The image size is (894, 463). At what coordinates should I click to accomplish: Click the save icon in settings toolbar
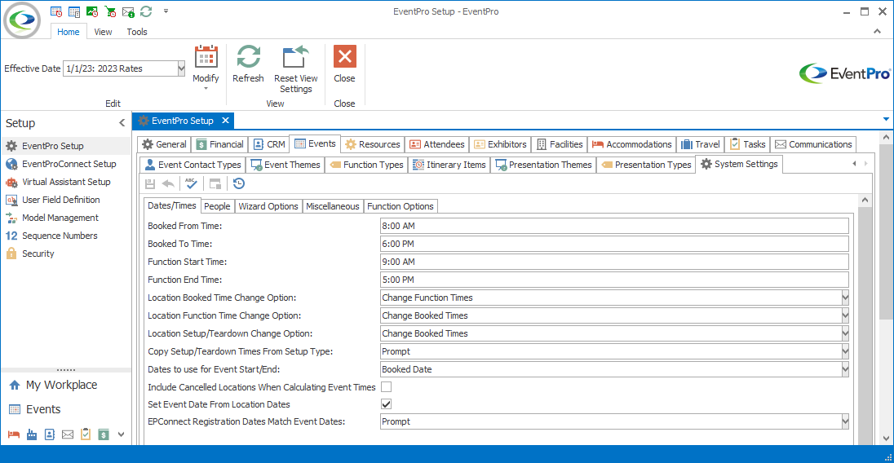tap(150, 183)
